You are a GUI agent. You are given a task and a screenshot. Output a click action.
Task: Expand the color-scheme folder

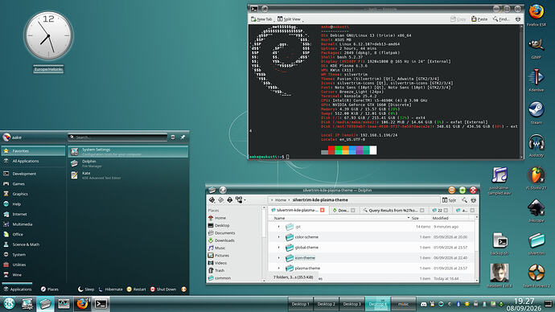click(x=278, y=237)
